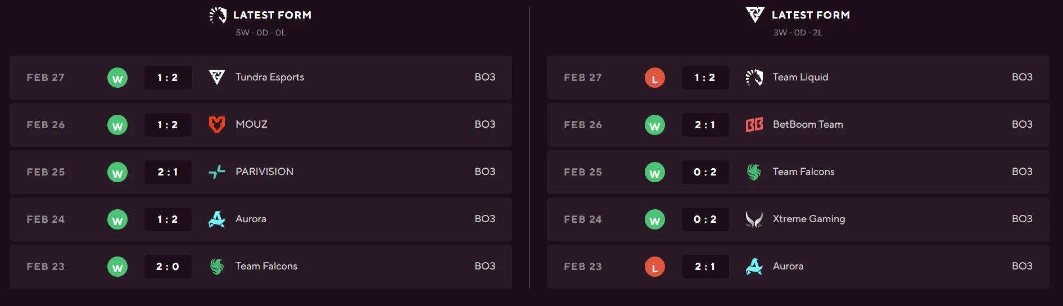The width and height of the screenshot is (1063, 306).
Task: Click the Aurora logo in the left column
Action: 217,219
